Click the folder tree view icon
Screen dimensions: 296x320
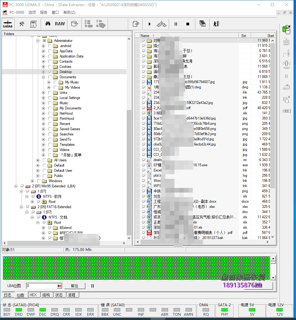[x=89, y=24]
